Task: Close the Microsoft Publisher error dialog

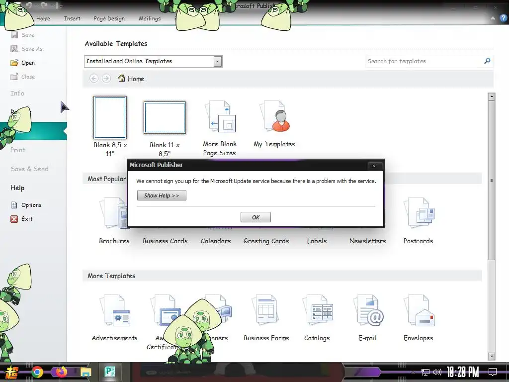Action: [374, 166]
